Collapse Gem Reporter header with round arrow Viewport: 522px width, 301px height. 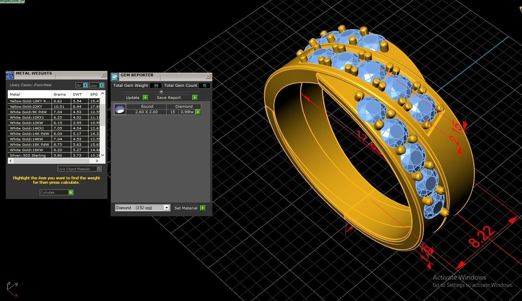tap(161, 92)
